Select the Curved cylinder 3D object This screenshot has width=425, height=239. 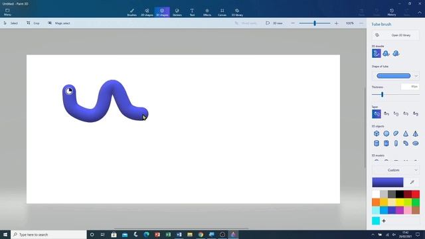click(406, 143)
